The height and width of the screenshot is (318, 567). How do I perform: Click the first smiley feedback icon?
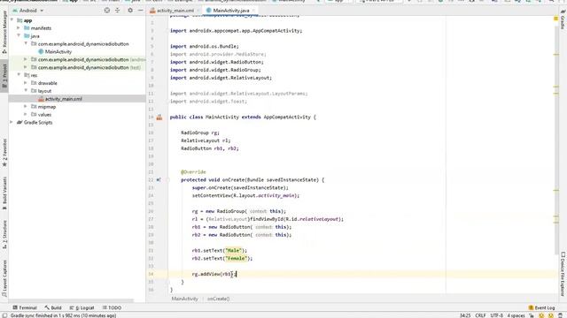pos(541,315)
